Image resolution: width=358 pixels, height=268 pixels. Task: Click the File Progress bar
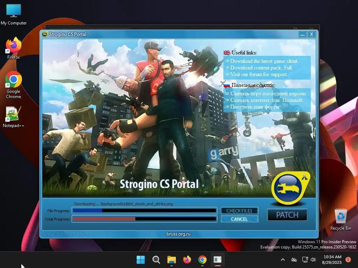[x=144, y=210]
